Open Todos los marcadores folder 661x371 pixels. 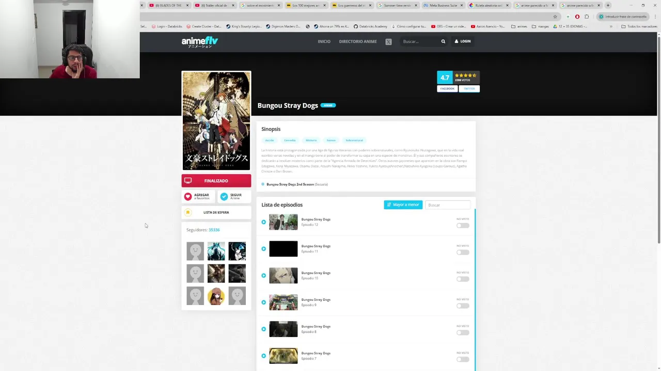[639, 26]
